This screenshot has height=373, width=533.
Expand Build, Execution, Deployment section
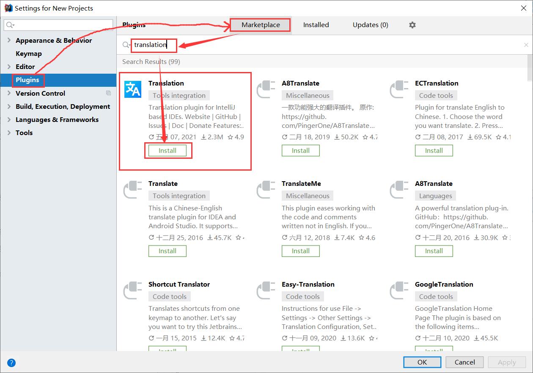coord(9,106)
